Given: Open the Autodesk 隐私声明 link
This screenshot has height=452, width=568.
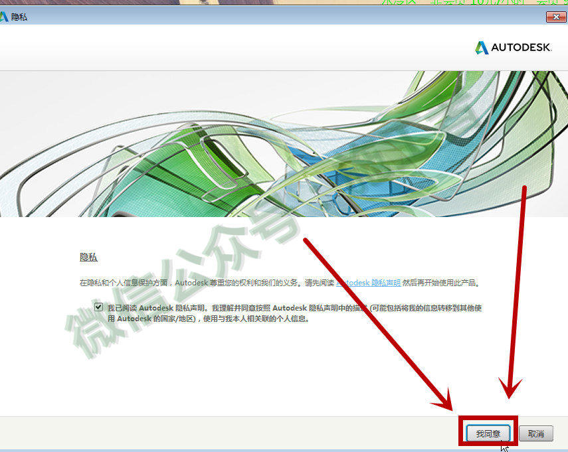Looking at the screenshot, I should coord(368,283).
